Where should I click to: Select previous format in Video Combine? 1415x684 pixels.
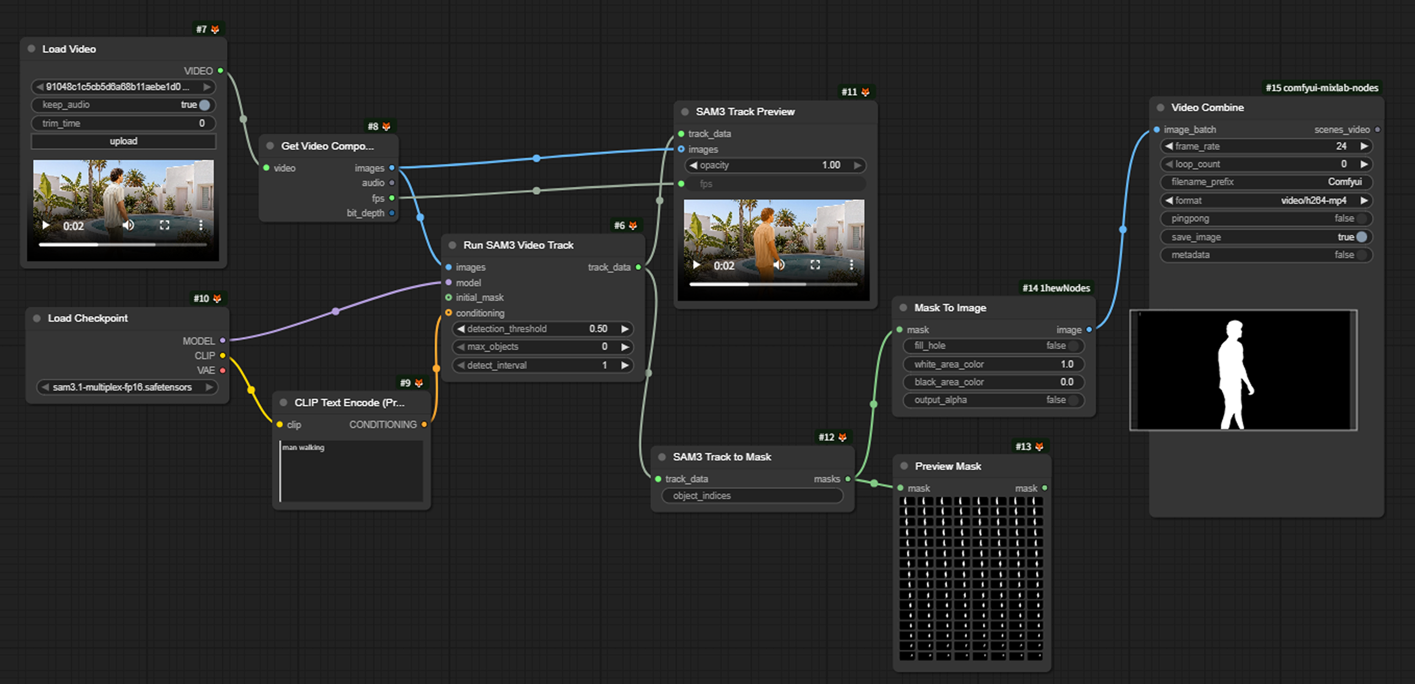click(1168, 200)
